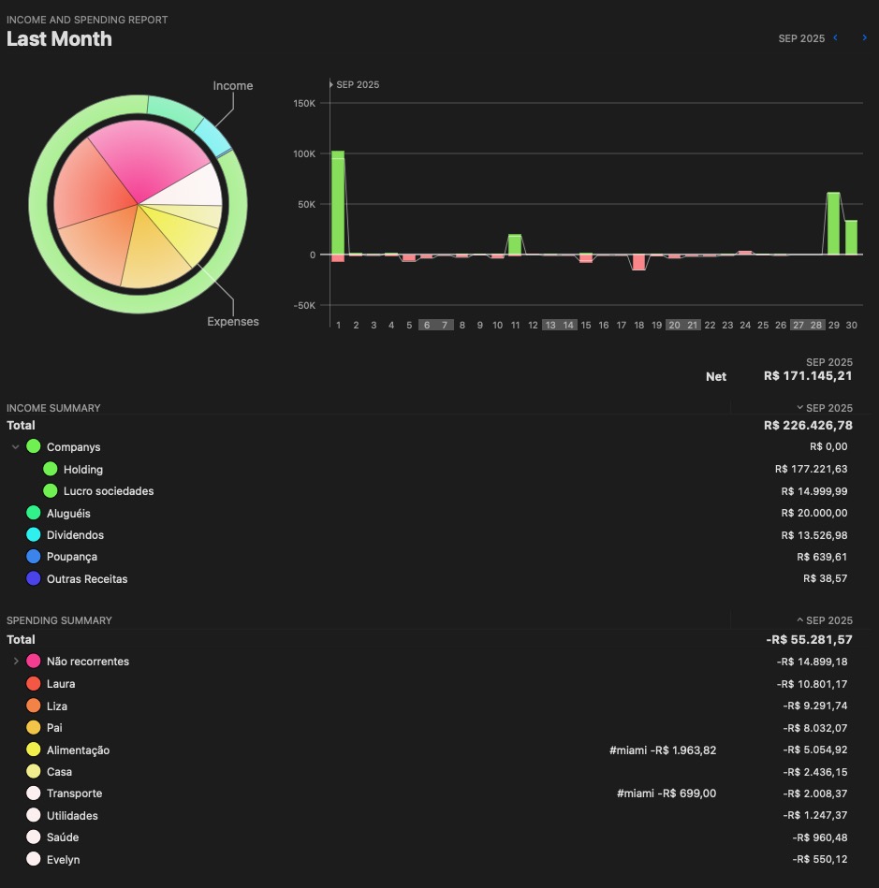The image size is (879, 888).
Task: Click the day 1 income bar in chart
Action: tap(338, 201)
